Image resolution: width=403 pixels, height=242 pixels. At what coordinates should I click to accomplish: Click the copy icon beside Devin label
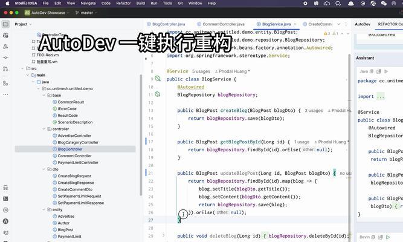tap(373, 237)
